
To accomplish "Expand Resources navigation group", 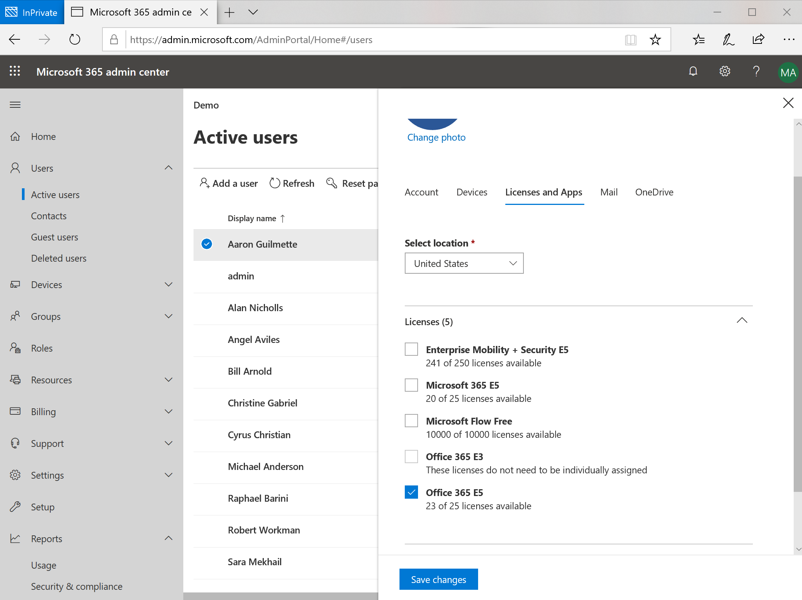I will coord(169,380).
